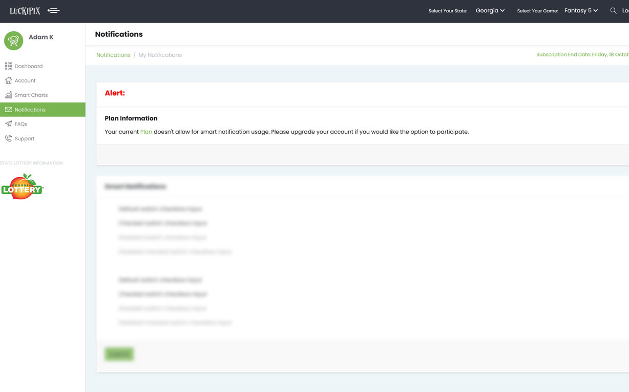Screen dimensions: 629x392
Task: Click the Notifications envelope icon
Action: coord(9,110)
